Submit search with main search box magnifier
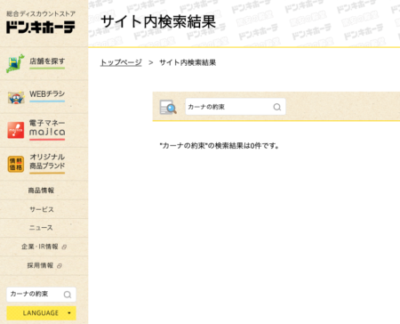 click(x=277, y=107)
